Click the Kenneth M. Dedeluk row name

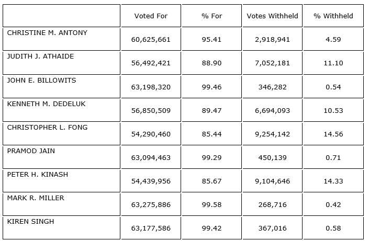pos(46,104)
